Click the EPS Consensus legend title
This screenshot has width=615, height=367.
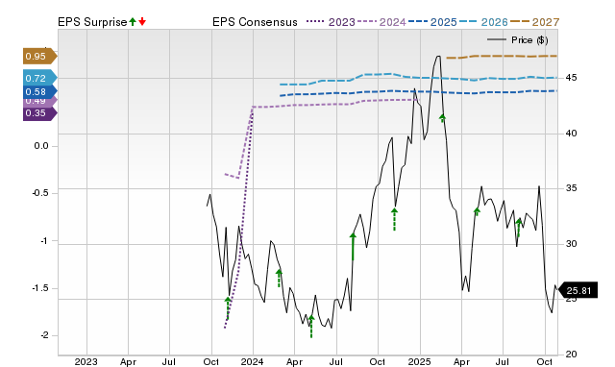(255, 22)
